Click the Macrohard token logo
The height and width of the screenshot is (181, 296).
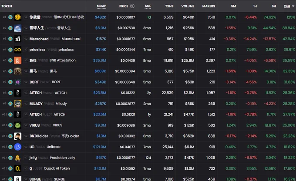point(17,39)
